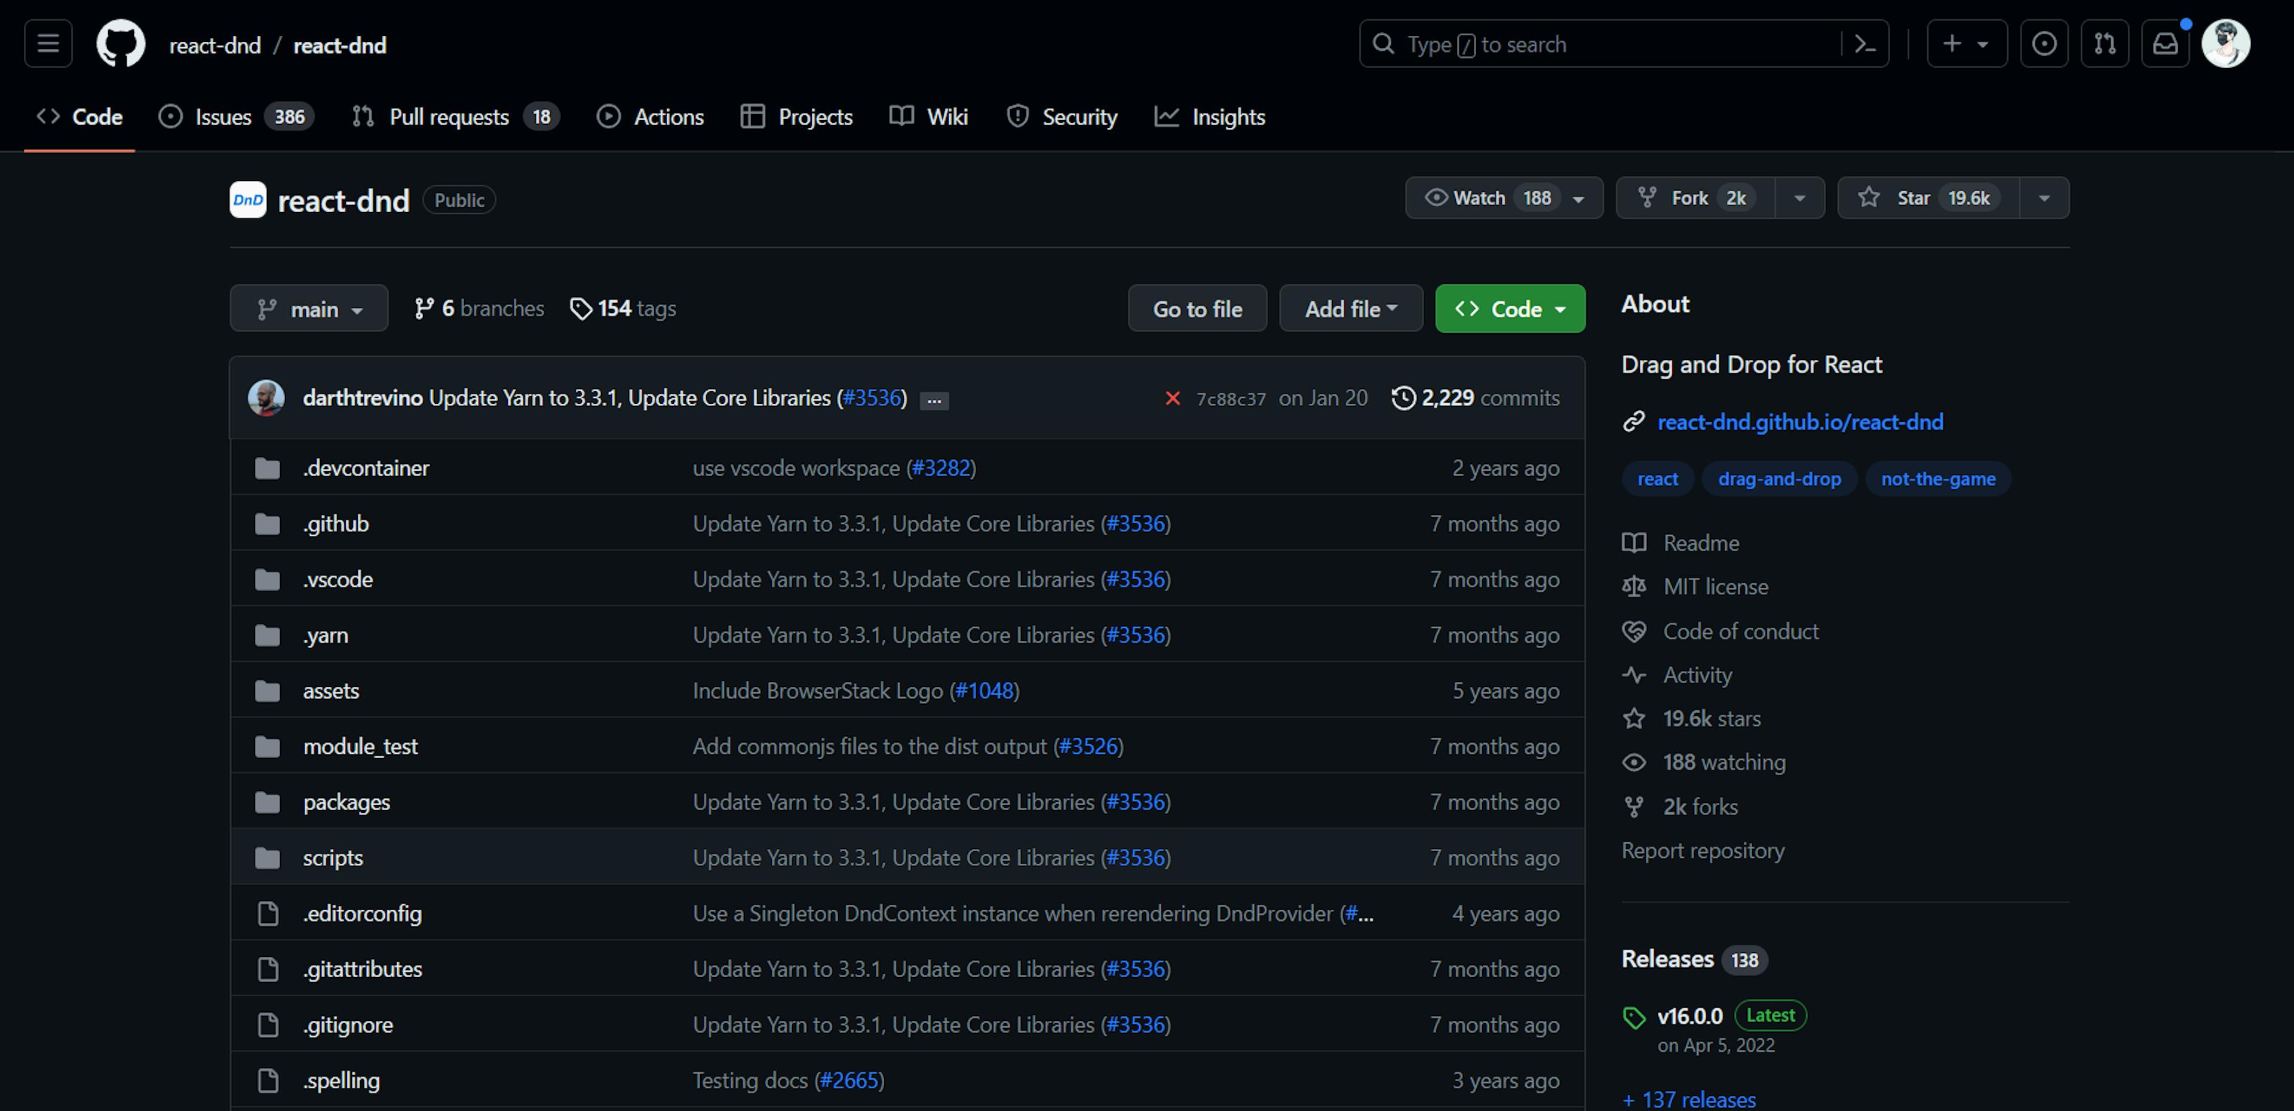
Task: Toggle the Watch button for this repo
Action: click(x=1482, y=197)
